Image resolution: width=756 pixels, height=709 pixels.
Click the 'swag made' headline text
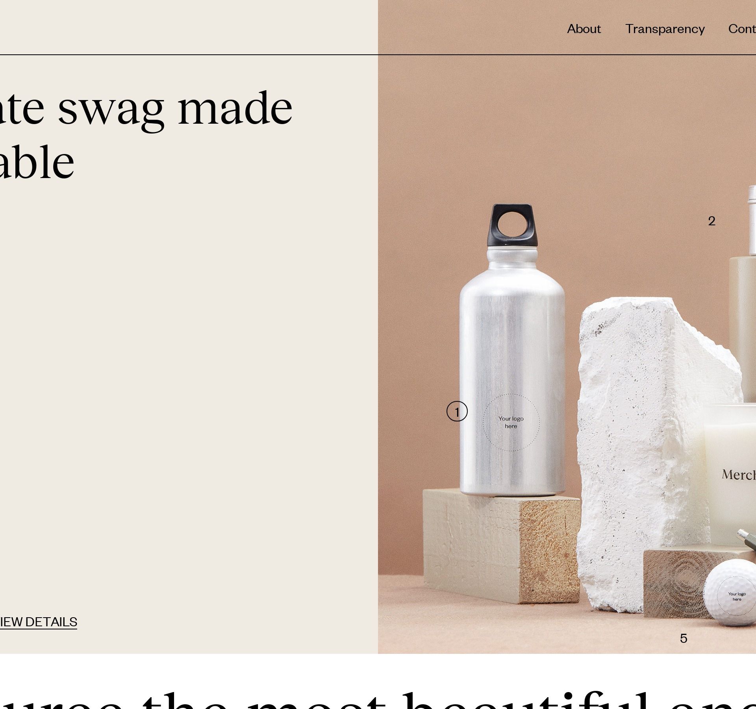point(175,109)
